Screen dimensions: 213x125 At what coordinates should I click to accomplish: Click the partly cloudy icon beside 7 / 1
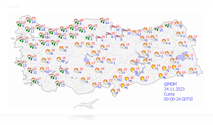pyautogui.click(x=153, y=38)
